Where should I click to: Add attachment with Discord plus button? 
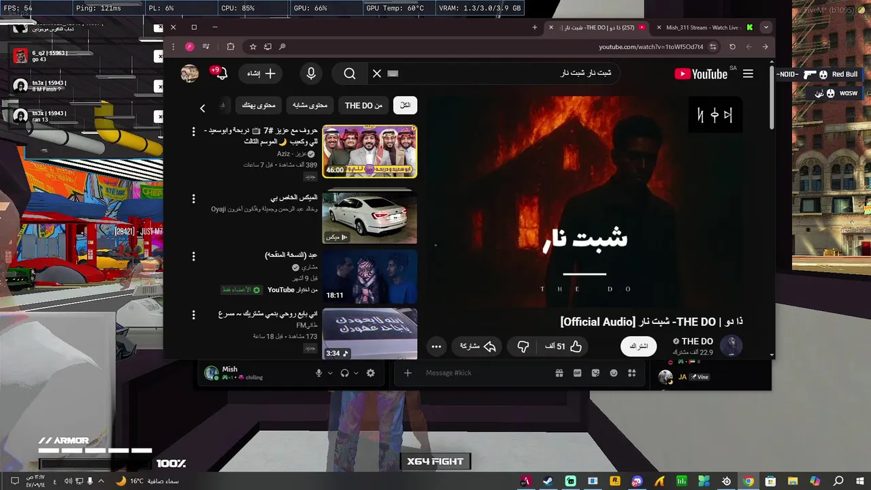pyautogui.click(x=408, y=373)
